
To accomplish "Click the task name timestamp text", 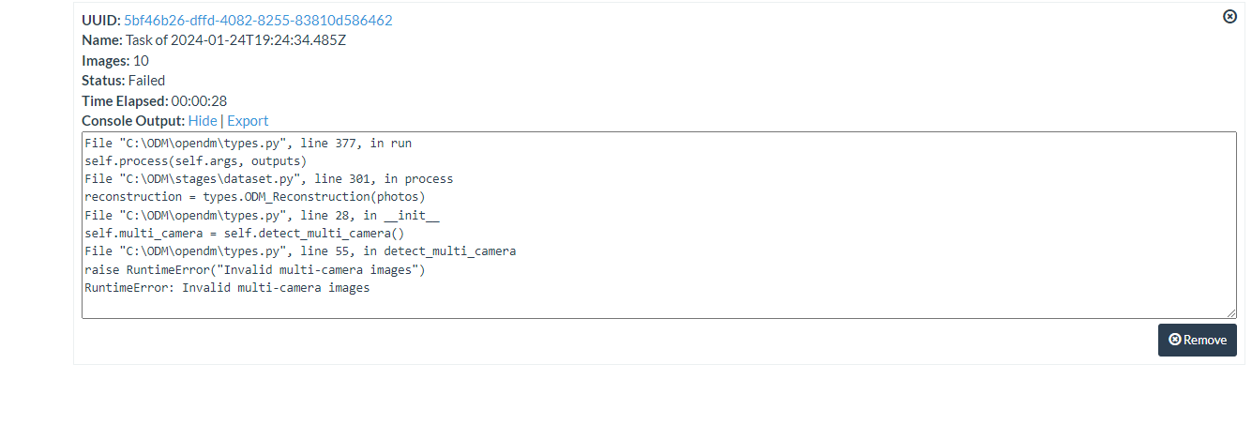I will point(235,40).
